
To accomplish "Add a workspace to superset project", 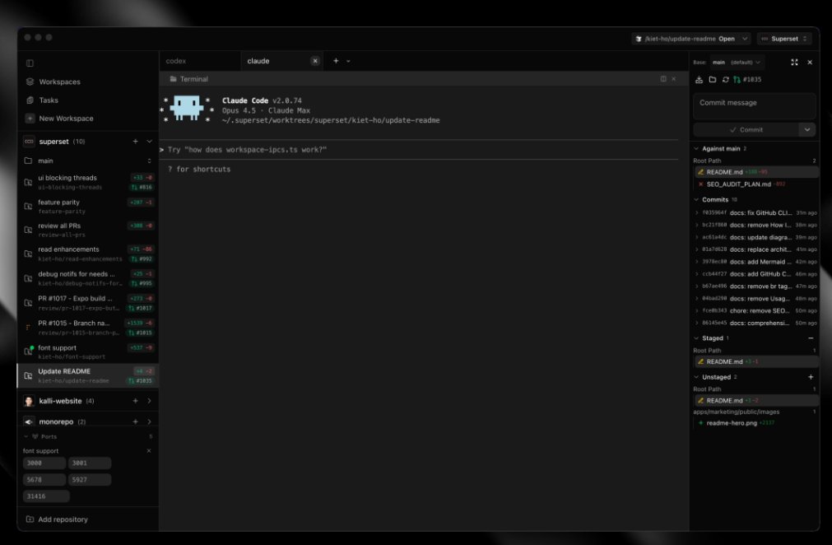I will [x=135, y=141].
